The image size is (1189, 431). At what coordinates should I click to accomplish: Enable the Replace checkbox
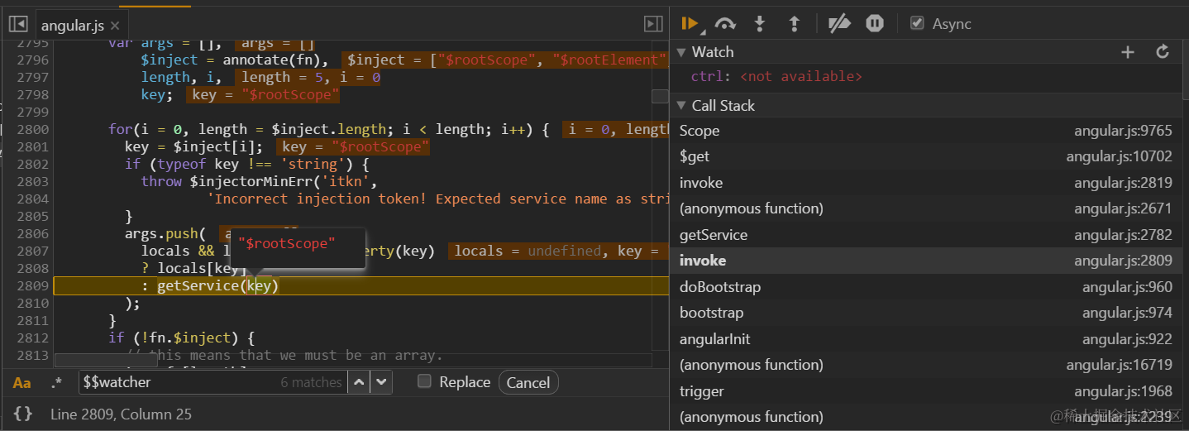tap(424, 381)
